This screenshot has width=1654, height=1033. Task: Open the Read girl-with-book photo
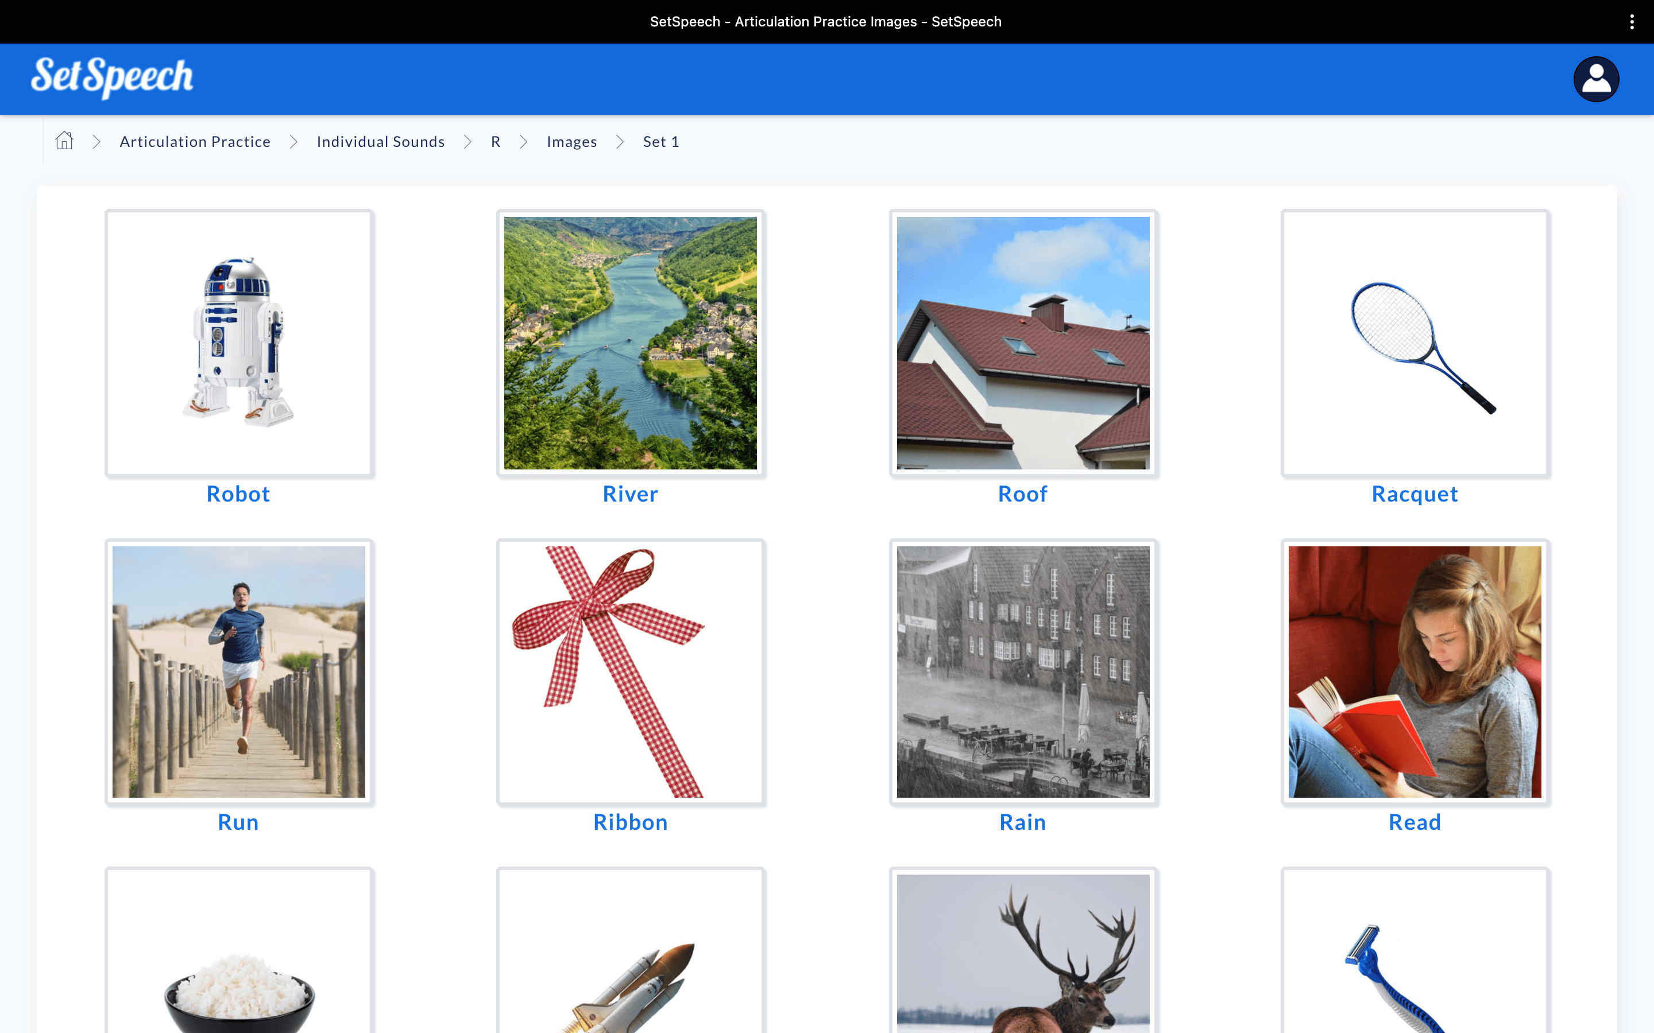1414,671
